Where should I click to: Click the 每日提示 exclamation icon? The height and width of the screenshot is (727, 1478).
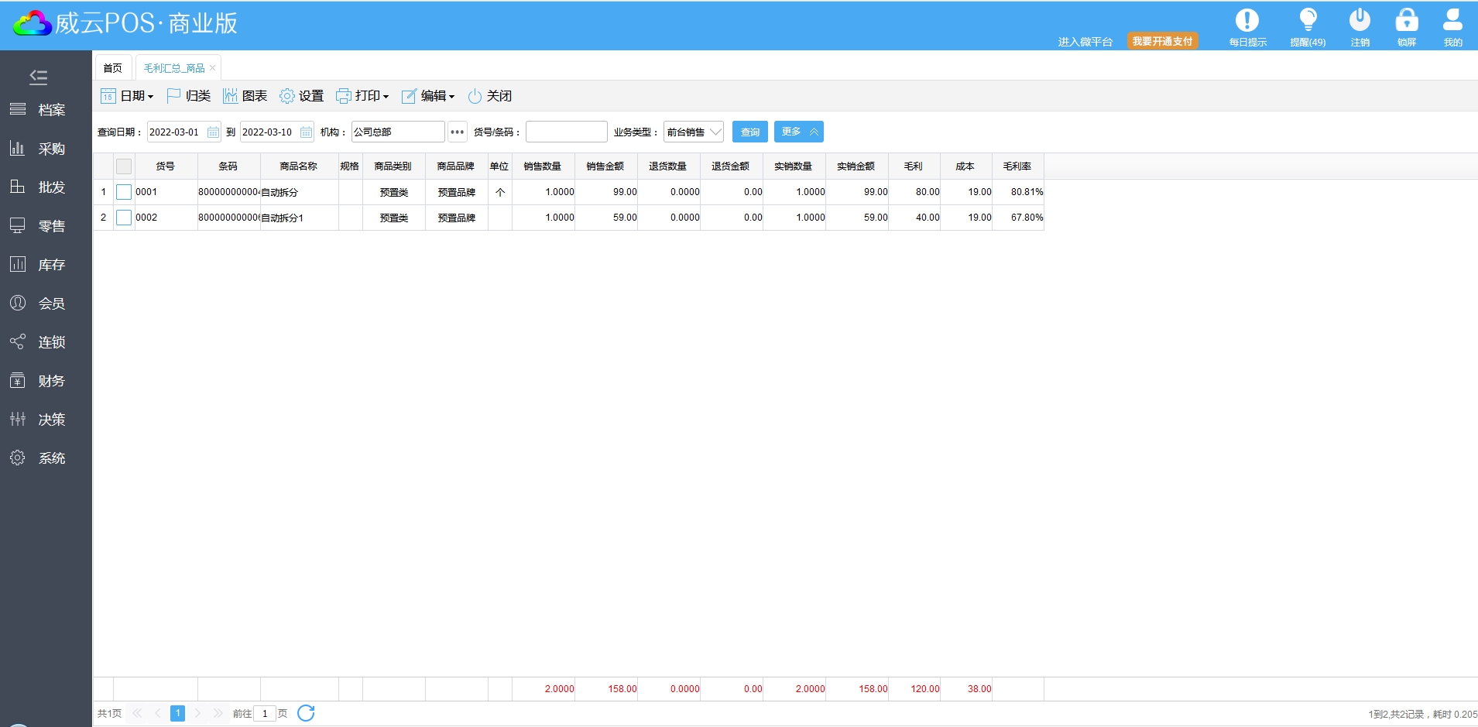(x=1247, y=21)
